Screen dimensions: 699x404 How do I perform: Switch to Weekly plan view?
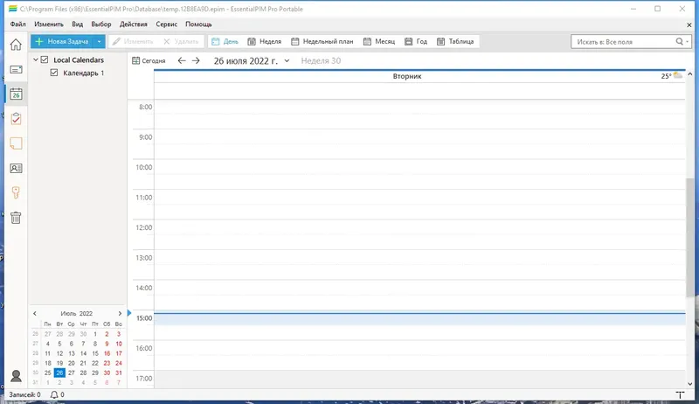(x=322, y=41)
